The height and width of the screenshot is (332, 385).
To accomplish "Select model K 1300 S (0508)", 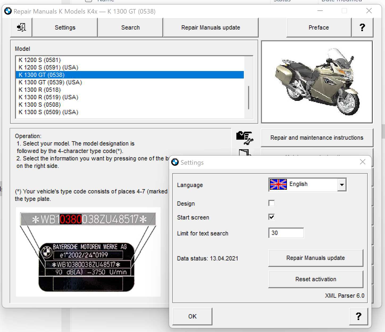I will point(130,105).
